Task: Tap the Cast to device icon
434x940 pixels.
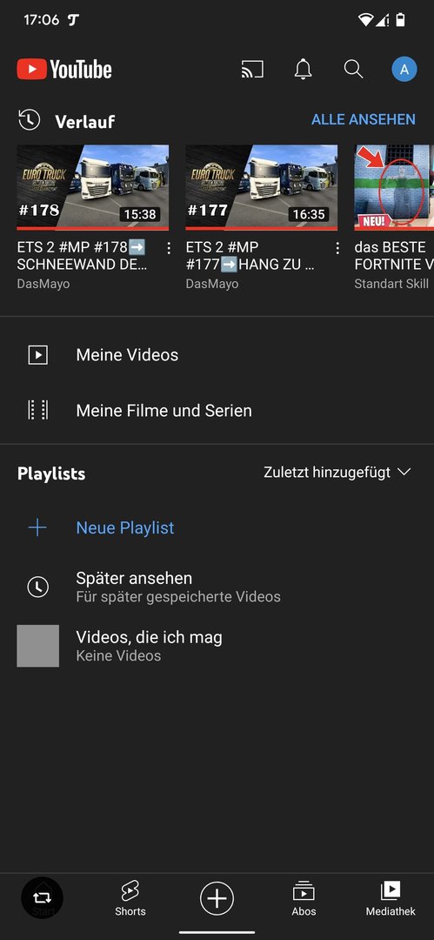Action: pyautogui.click(x=252, y=70)
